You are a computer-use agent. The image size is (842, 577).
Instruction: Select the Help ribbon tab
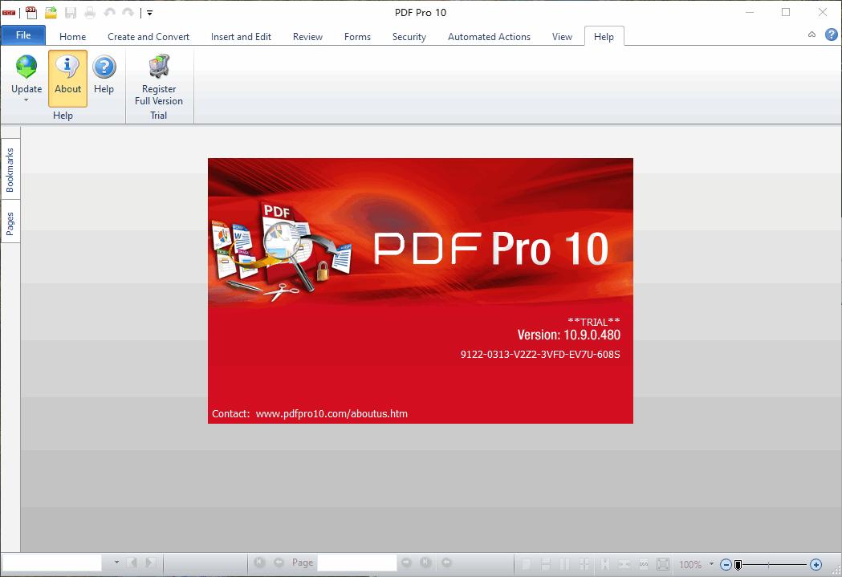[x=604, y=36]
